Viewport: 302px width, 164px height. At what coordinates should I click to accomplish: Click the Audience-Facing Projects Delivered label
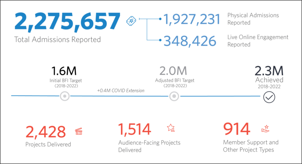(x=149, y=146)
